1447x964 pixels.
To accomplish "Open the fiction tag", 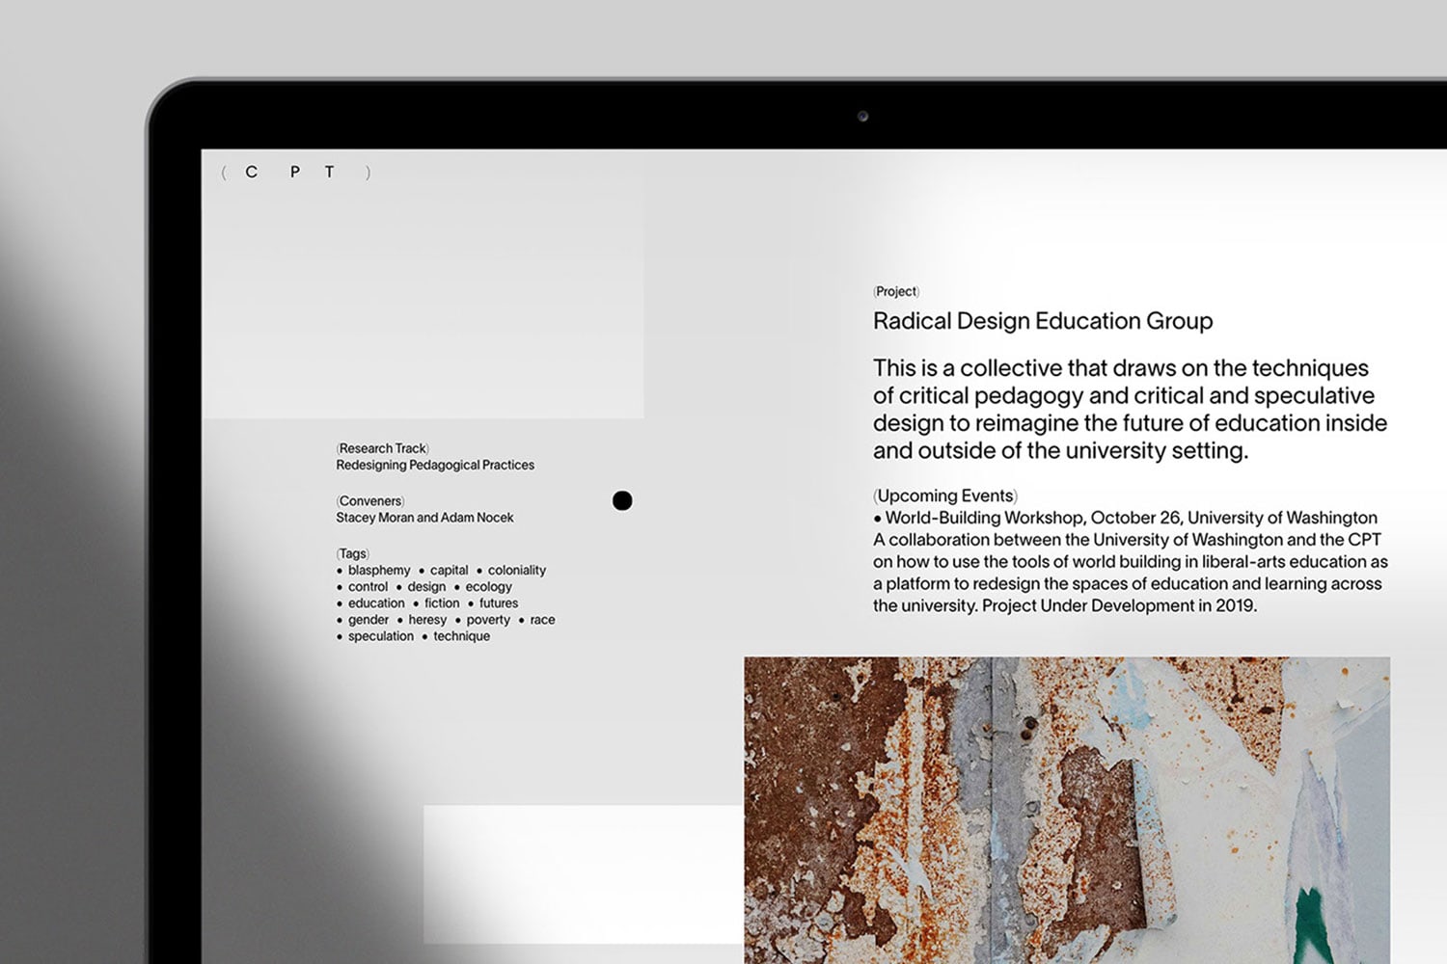I will [x=442, y=603].
